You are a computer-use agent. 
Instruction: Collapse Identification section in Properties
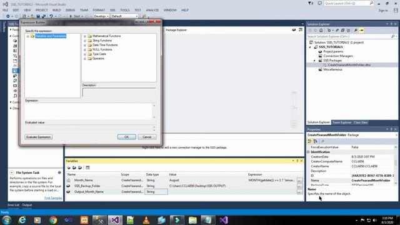tap(308, 152)
